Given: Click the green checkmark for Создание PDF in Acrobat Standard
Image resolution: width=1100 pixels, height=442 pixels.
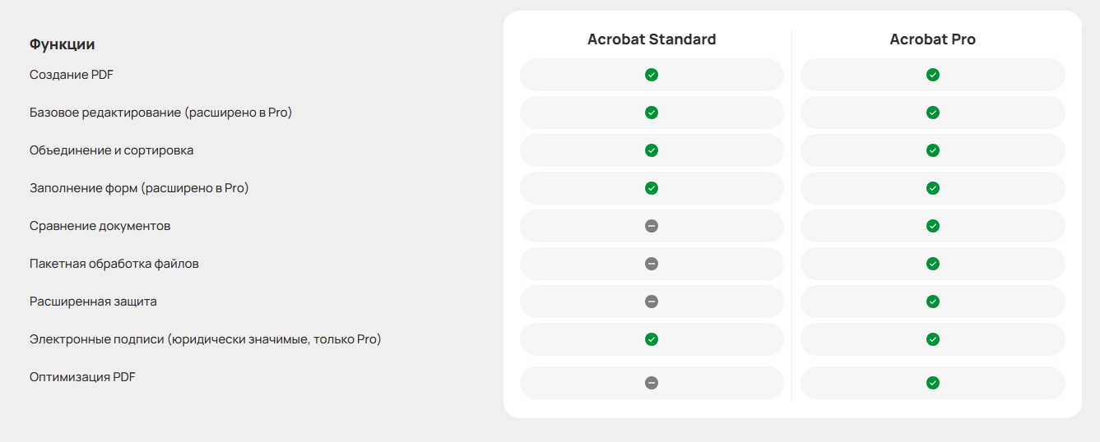Looking at the screenshot, I should coord(652,75).
